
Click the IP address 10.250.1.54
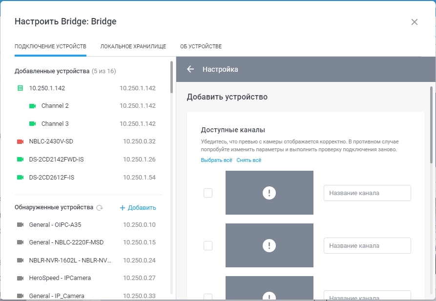click(x=139, y=177)
